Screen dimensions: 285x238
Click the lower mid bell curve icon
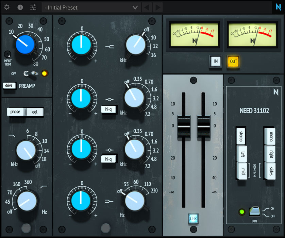click(x=110, y=150)
